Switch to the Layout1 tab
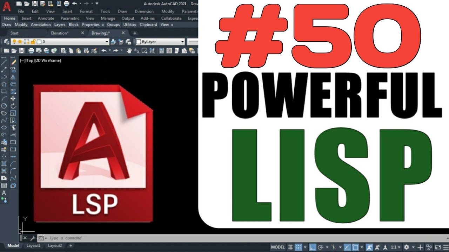 coord(34,246)
